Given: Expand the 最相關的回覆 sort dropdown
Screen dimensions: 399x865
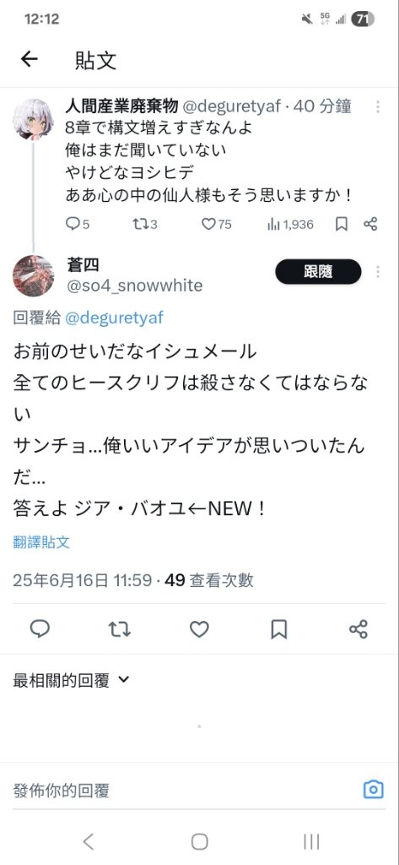Looking at the screenshot, I should (x=71, y=680).
